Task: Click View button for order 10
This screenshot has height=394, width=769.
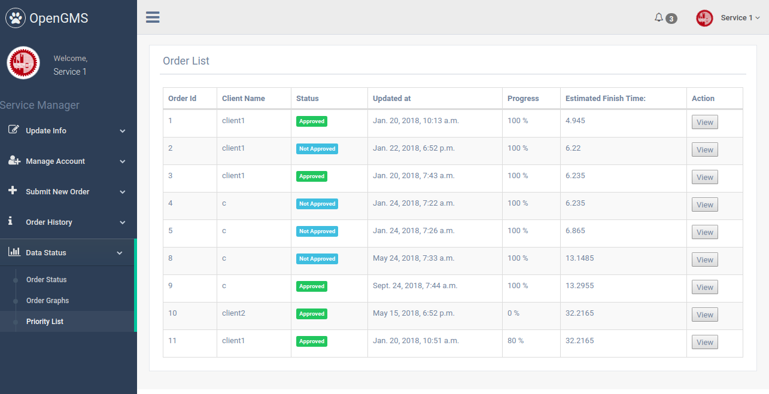Action: click(704, 314)
